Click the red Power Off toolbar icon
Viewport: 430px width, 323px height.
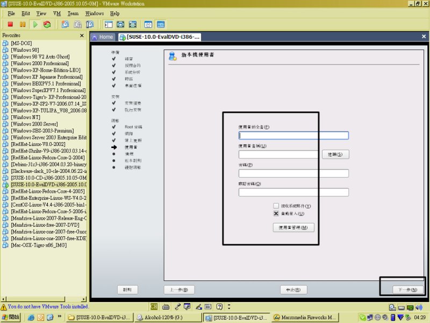pos(10,24)
